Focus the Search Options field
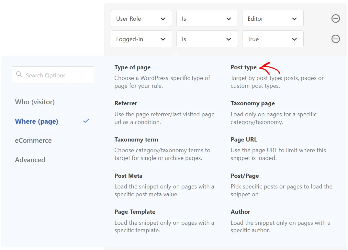 pos(53,75)
